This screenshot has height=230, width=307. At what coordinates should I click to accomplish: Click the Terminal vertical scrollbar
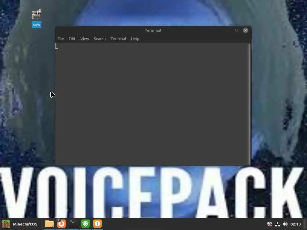(249, 104)
